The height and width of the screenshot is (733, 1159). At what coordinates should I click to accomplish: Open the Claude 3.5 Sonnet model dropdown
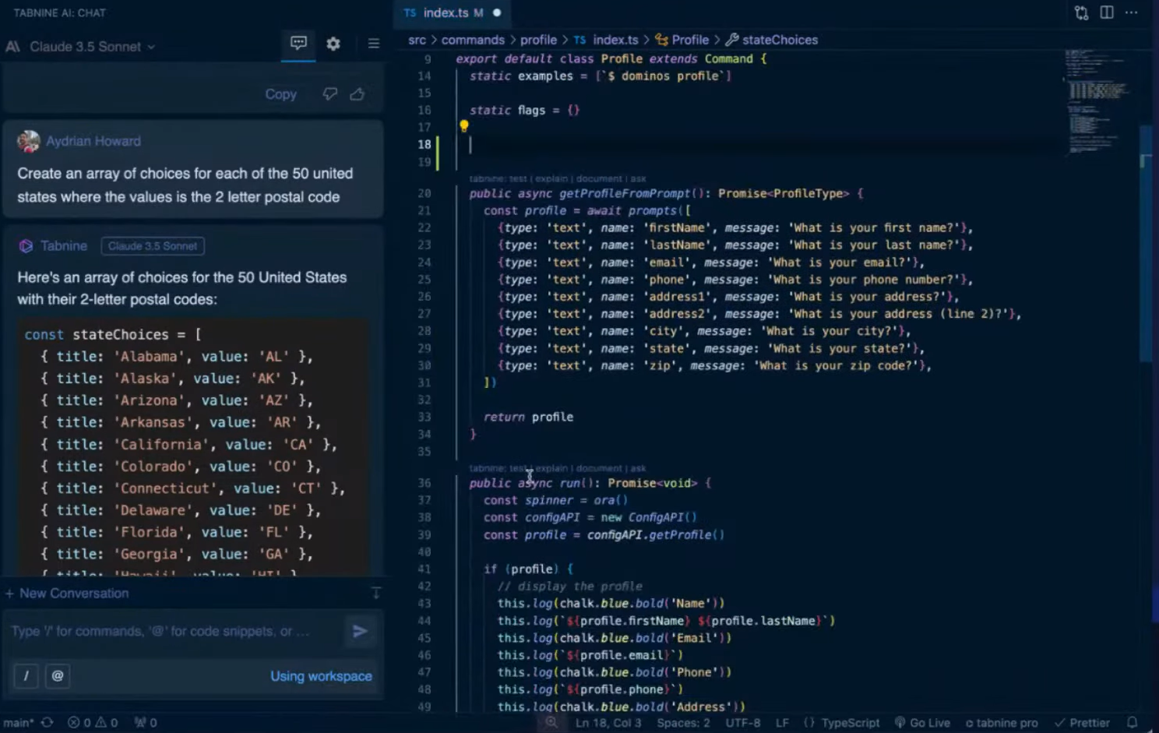(x=92, y=47)
